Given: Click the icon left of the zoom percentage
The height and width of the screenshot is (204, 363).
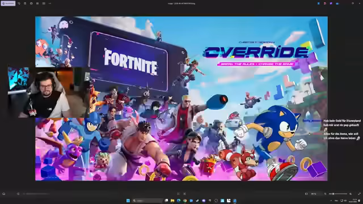Looking at the screenshot, I should click(306, 194).
